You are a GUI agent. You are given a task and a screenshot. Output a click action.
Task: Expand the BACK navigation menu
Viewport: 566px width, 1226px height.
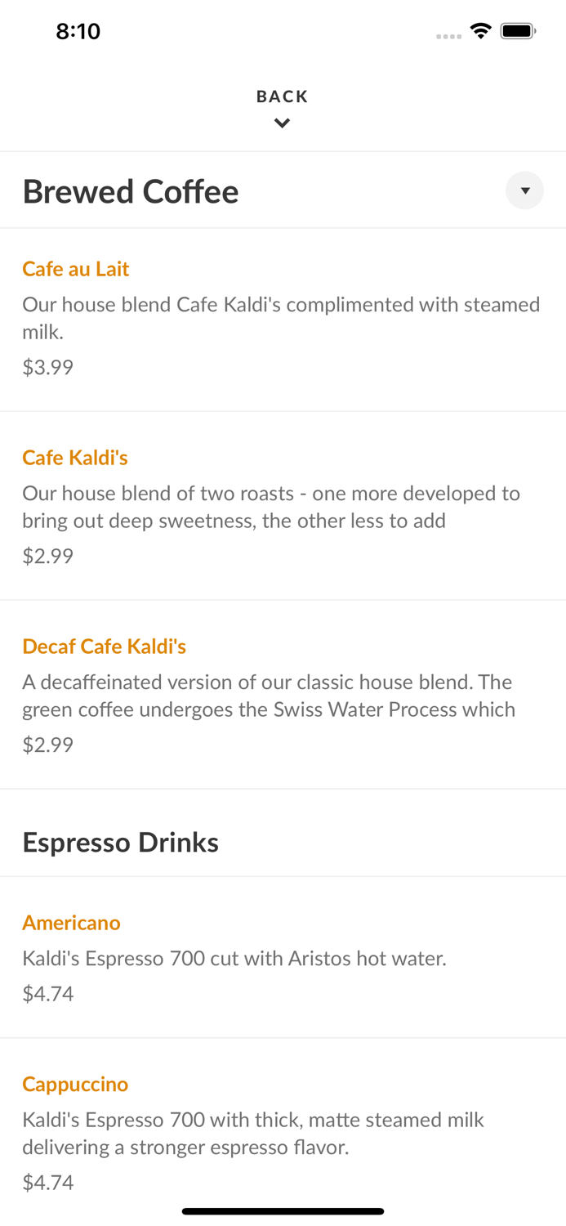click(282, 108)
